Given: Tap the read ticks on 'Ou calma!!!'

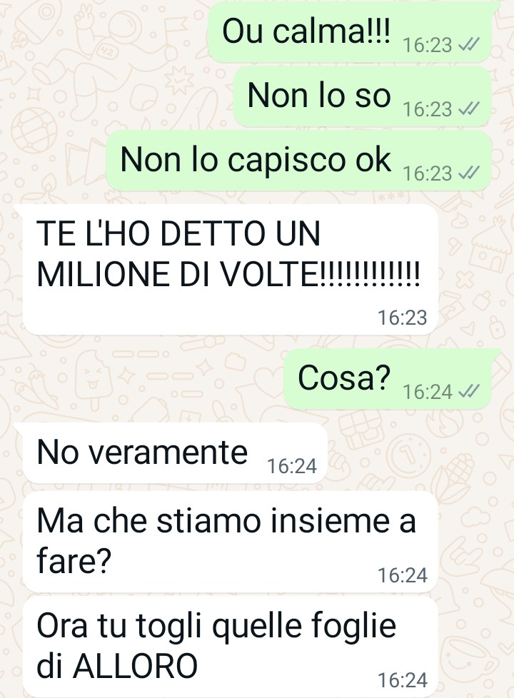Looking at the screenshot, I should pos(468,44).
